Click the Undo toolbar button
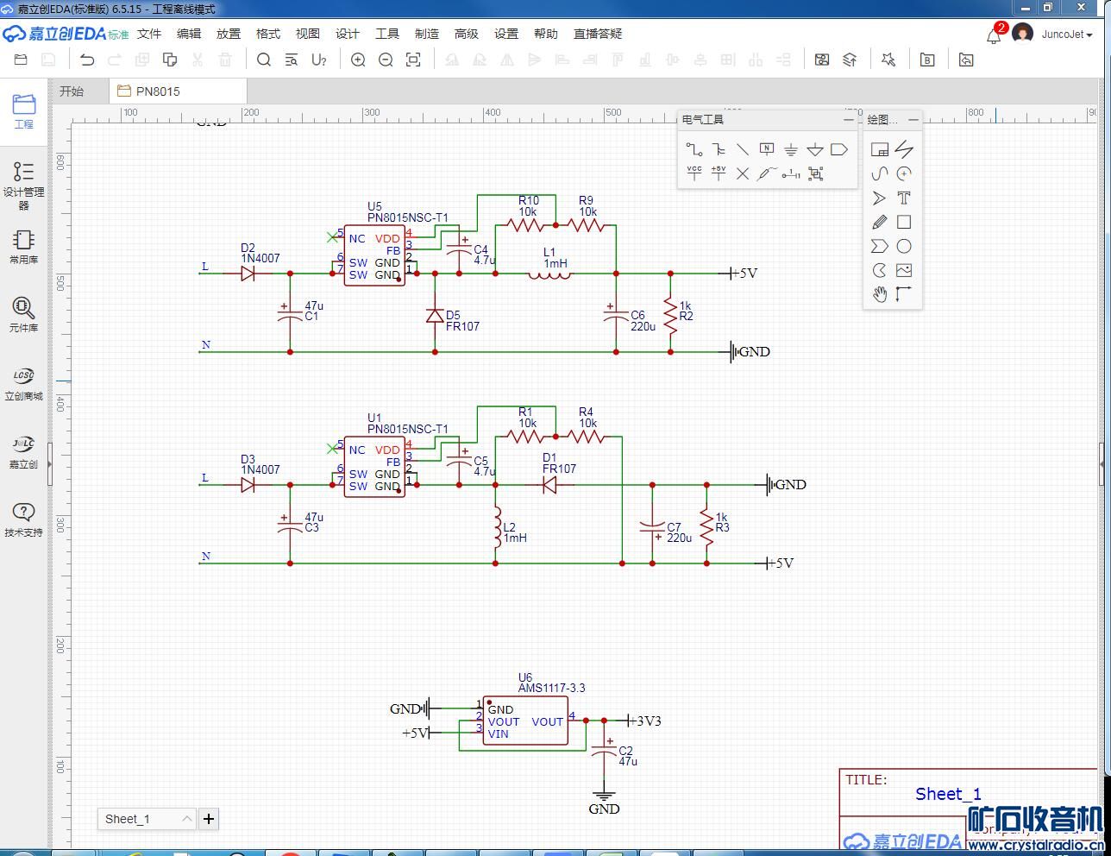The image size is (1111, 856). [87, 60]
